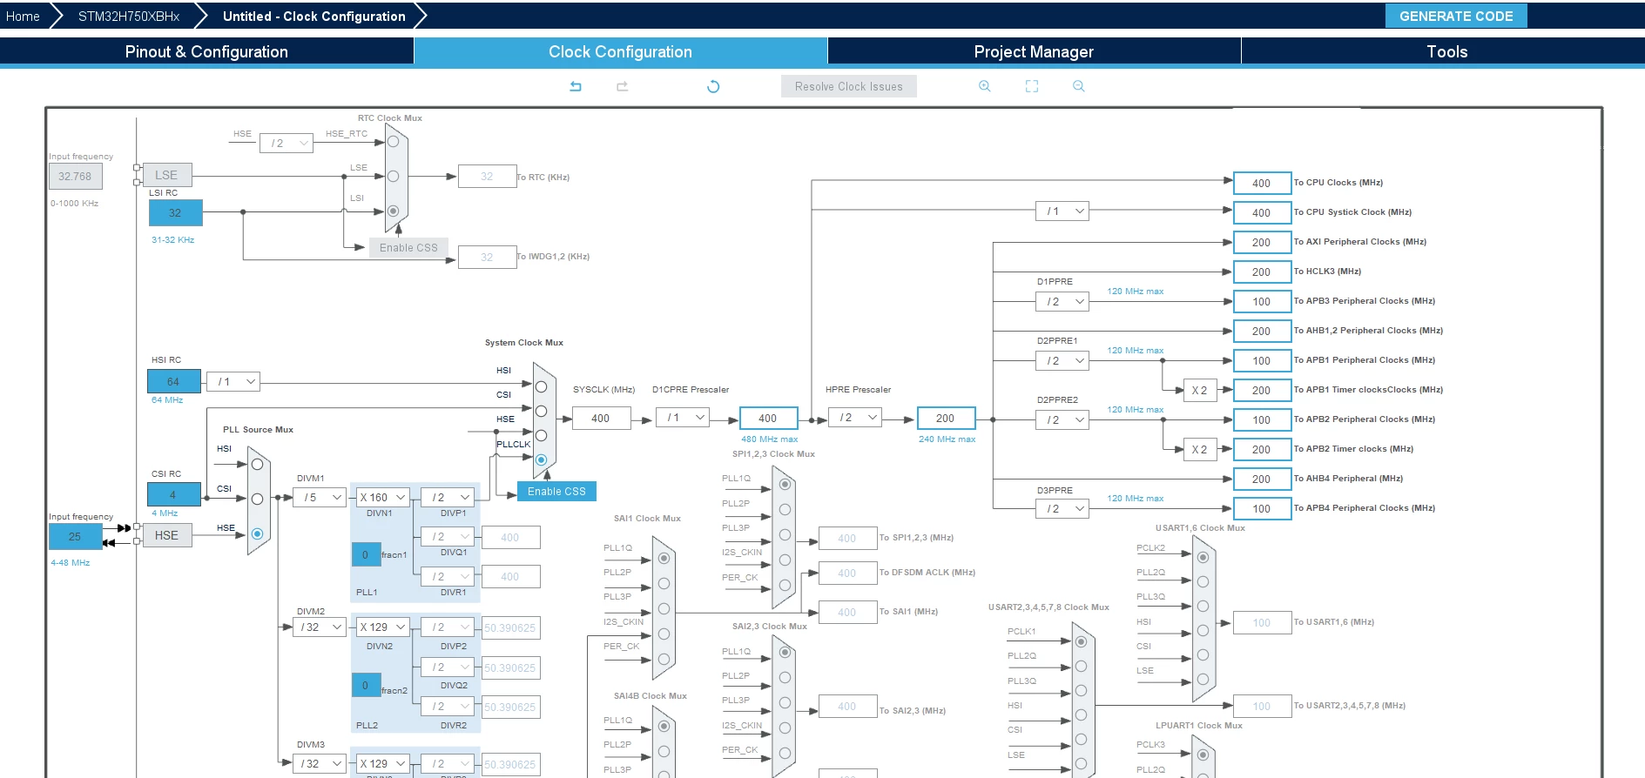Open the HSI RC /1 divider dropdown
Viewport: 1645px width, 778px height.
(233, 381)
